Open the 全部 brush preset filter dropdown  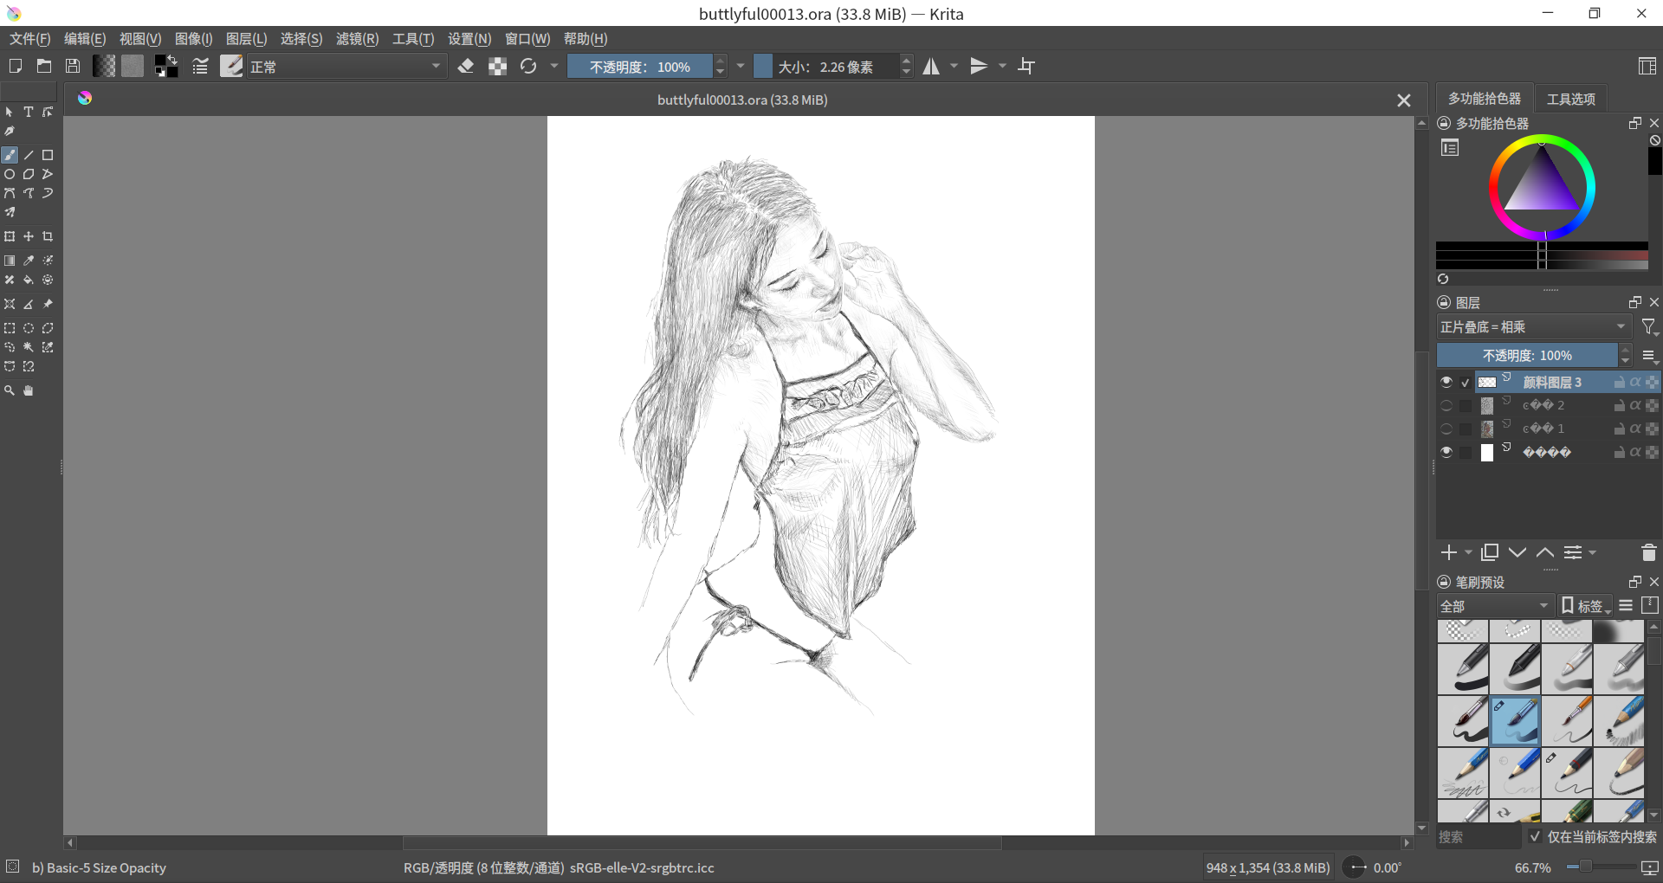1492,605
